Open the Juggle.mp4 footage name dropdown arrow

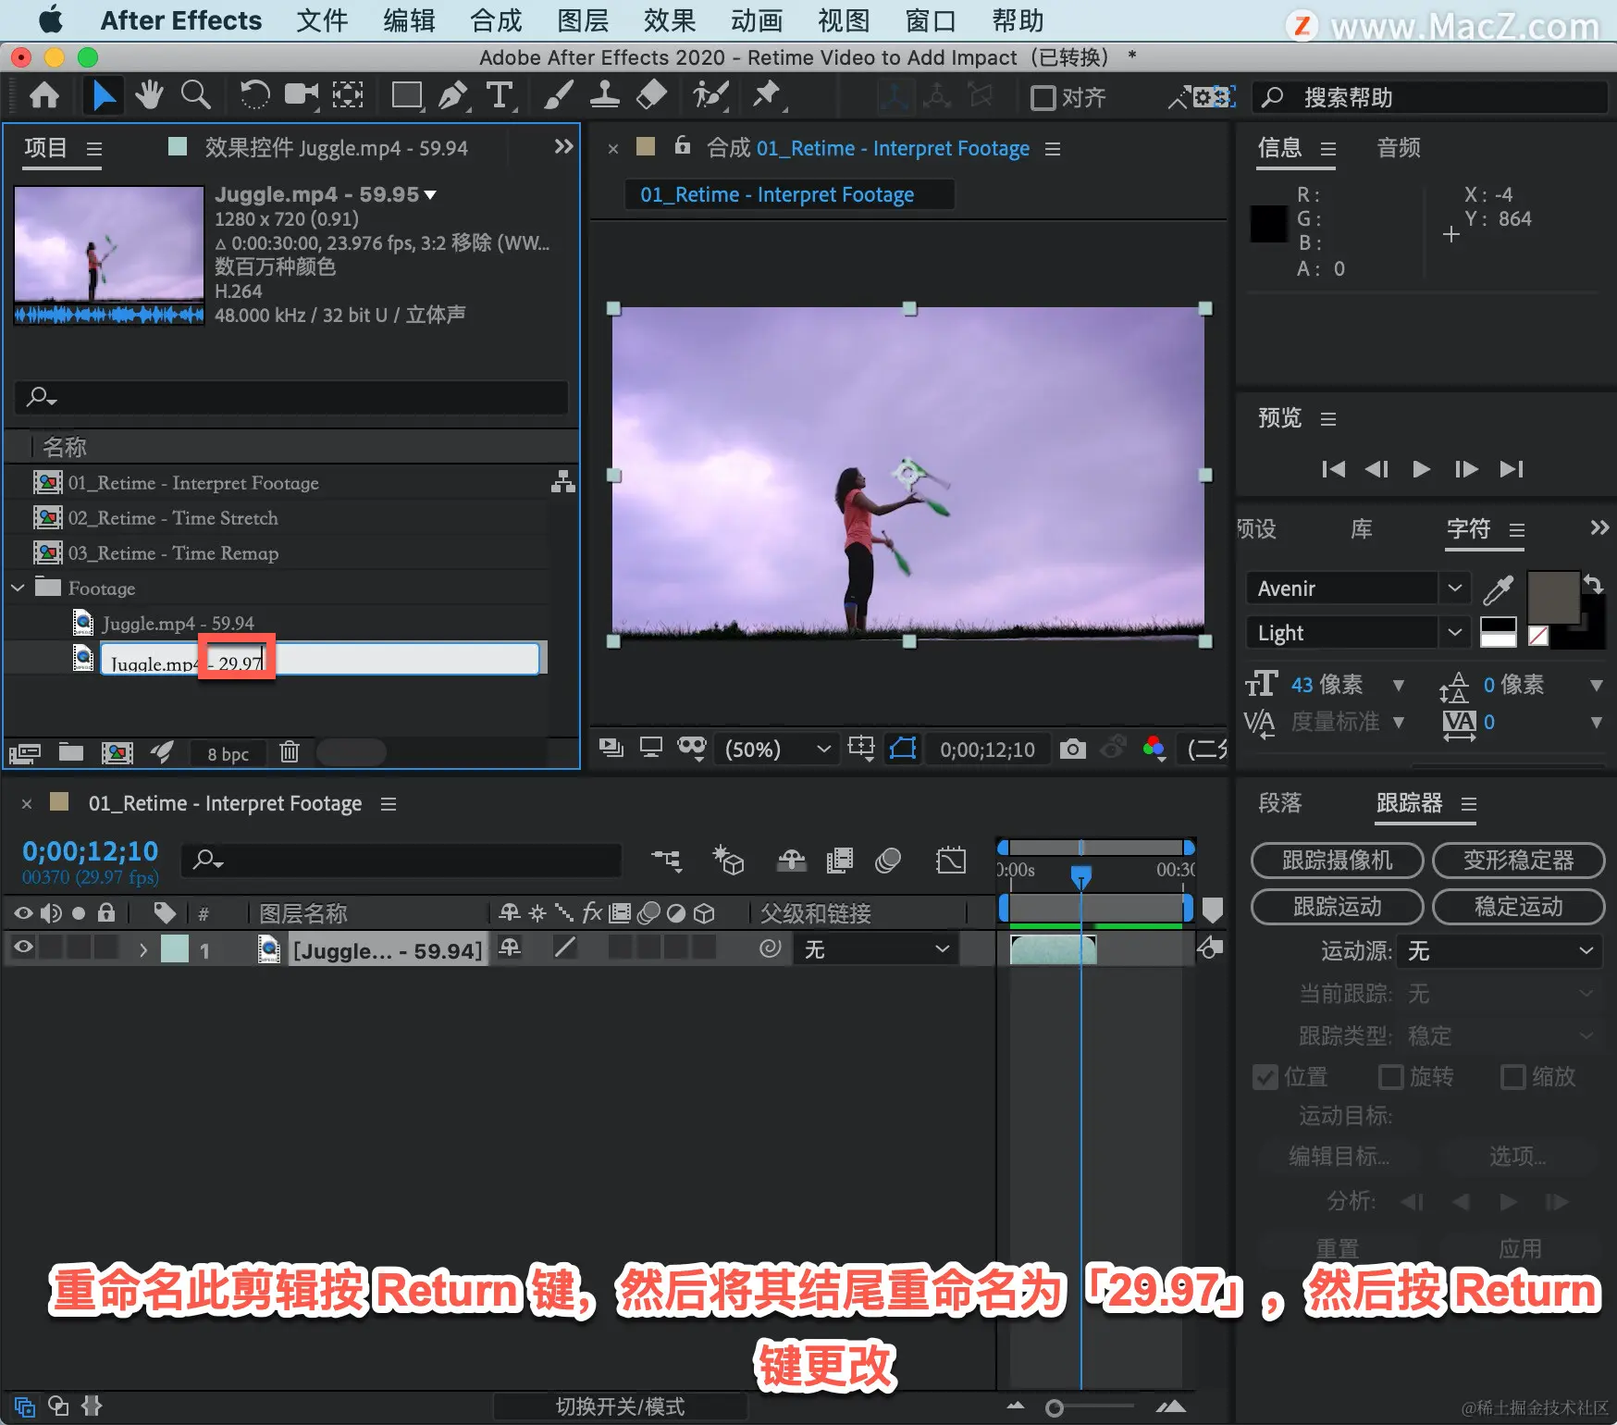430,194
